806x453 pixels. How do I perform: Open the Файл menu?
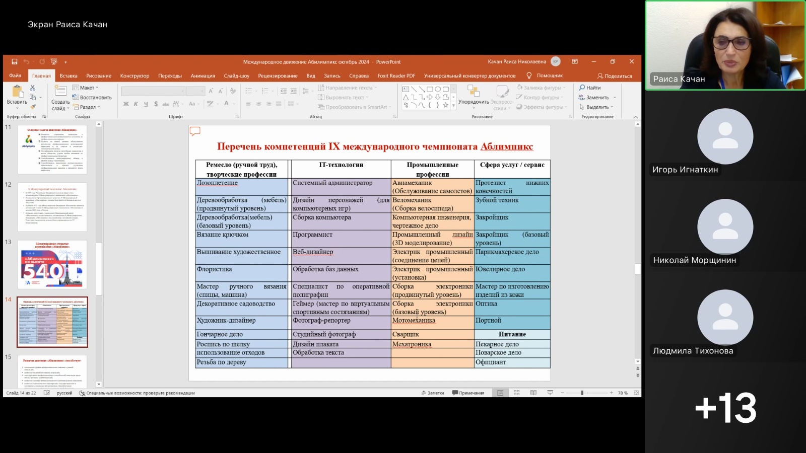[x=15, y=76]
